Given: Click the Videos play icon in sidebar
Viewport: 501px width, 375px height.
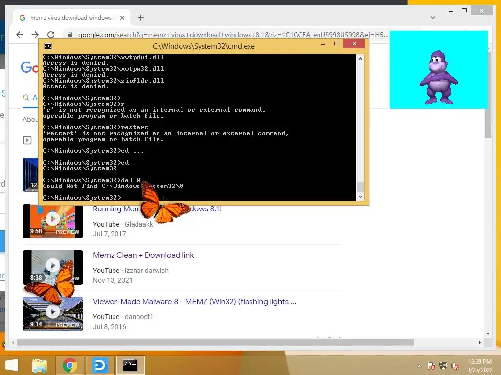Looking at the screenshot, I should 27,140.
